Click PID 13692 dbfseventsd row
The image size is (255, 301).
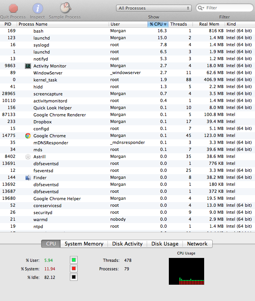pos(127,185)
